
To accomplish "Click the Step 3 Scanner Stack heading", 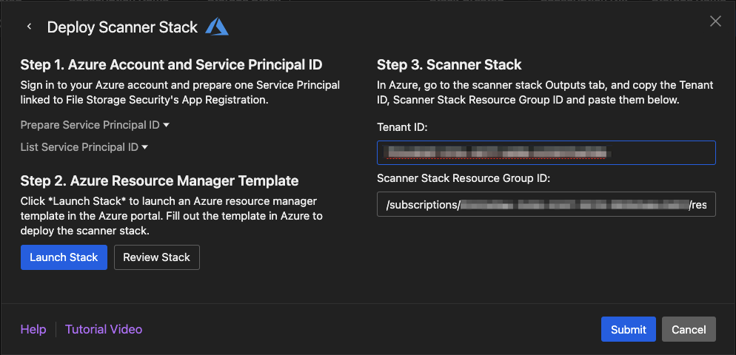I will 449,65.
